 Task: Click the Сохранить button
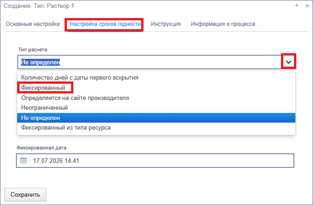(26, 194)
